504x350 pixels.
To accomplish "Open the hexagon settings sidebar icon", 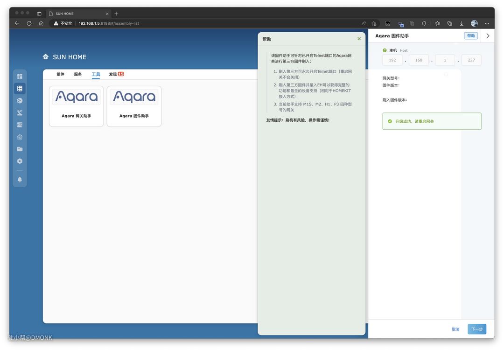I will (x=20, y=161).
